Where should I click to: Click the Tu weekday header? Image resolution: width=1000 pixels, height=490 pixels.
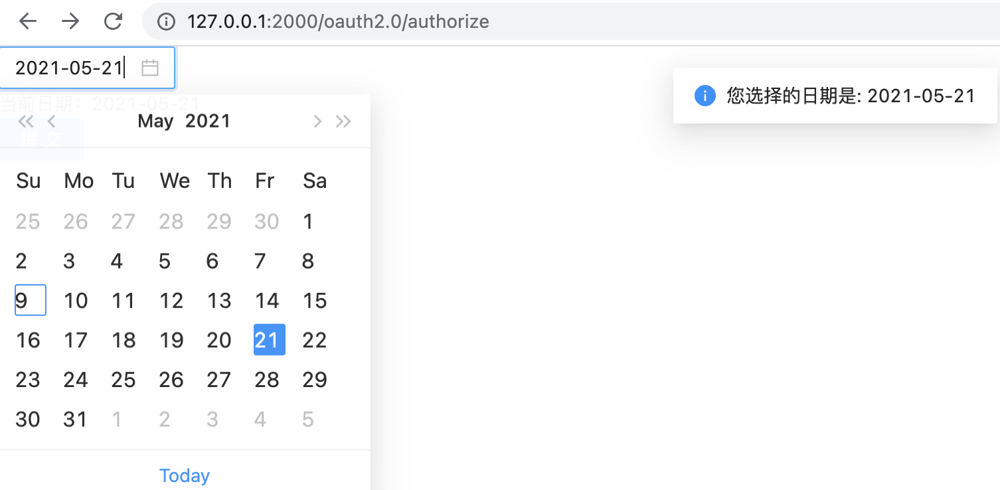click(124, 181)
